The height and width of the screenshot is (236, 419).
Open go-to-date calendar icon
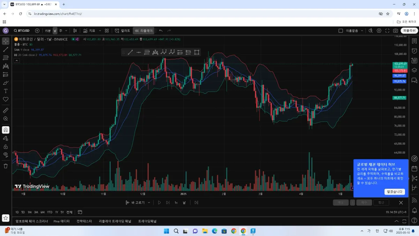[80, 212]
